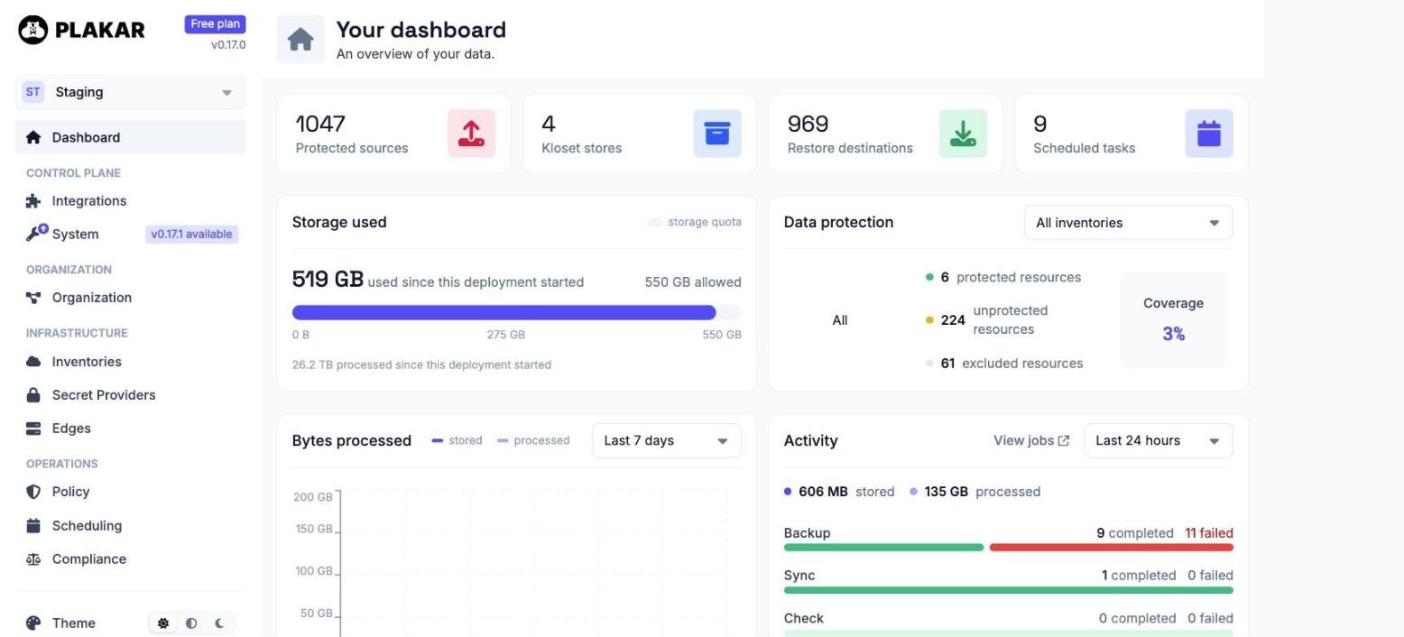The image size is (1404, 637).
Task: Click the Secret Providers lock icon
Action: tap(33, 395)
